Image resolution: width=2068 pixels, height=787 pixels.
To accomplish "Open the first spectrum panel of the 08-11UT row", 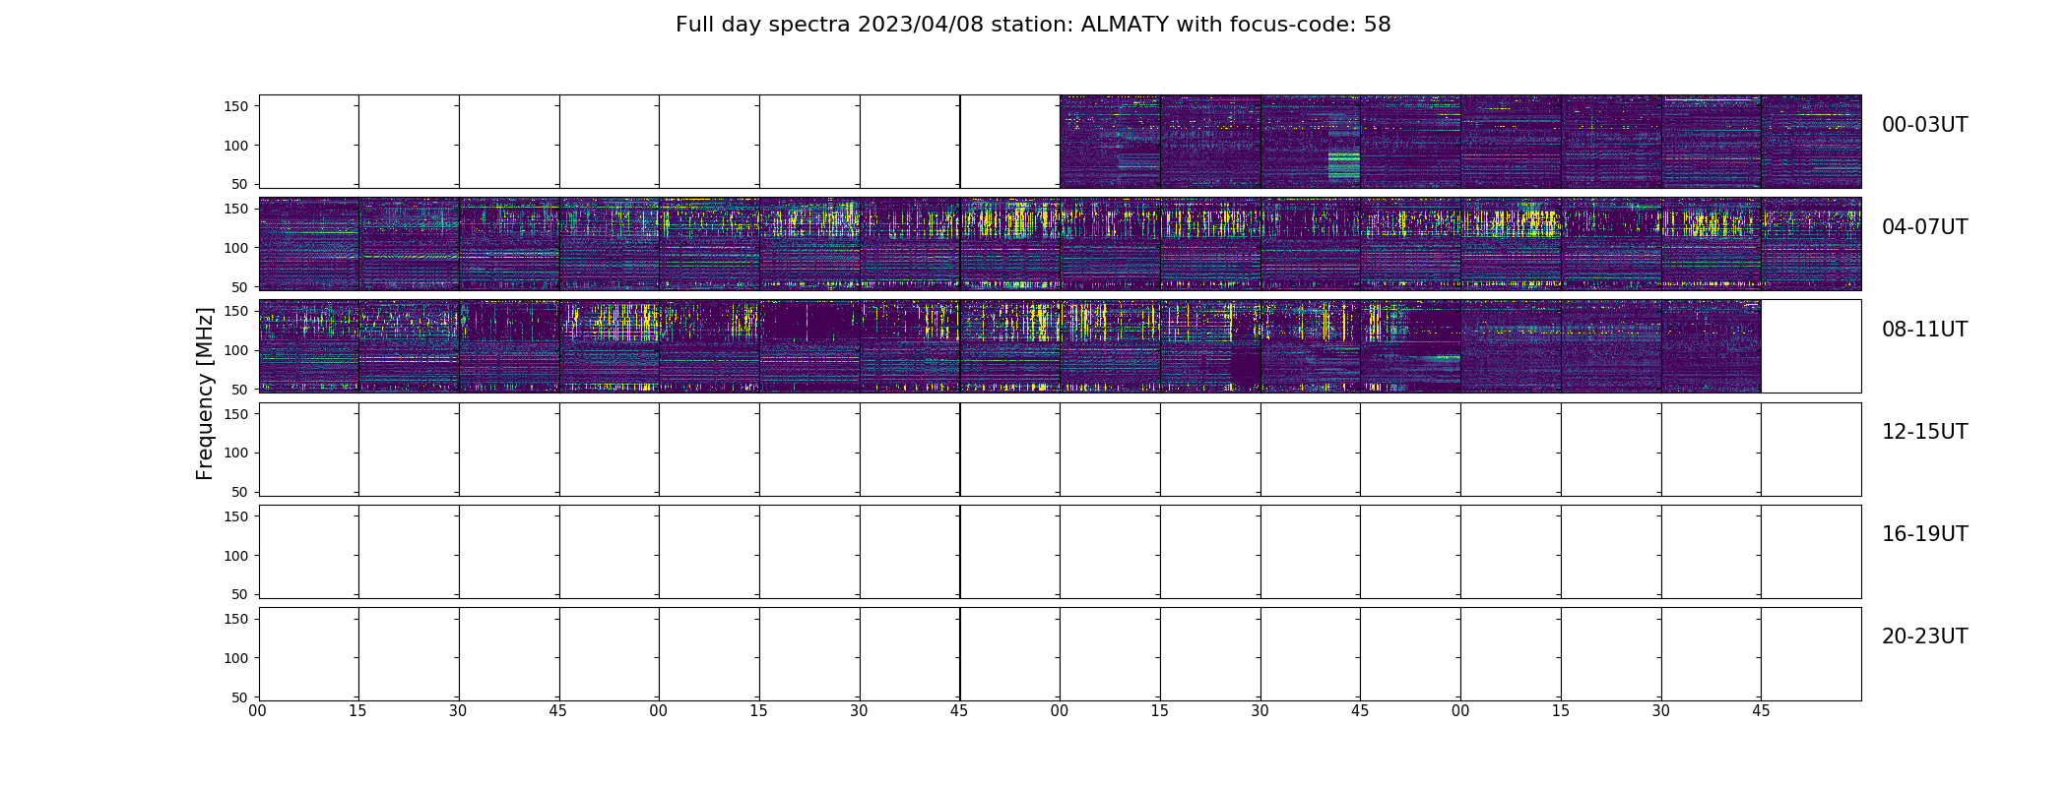I will [309, 346].
